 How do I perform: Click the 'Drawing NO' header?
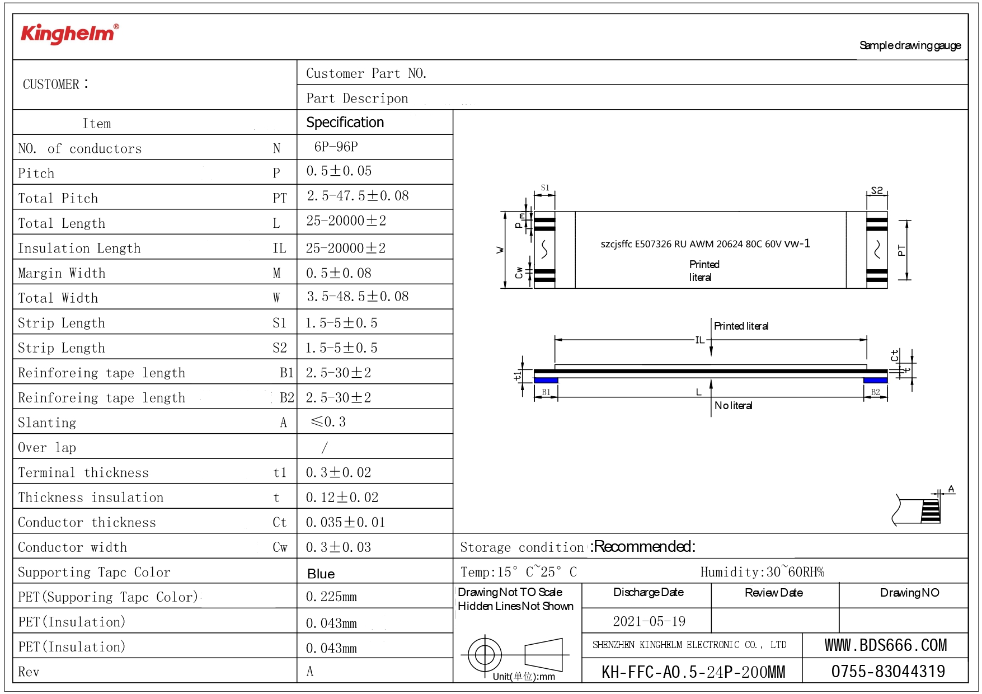click(x=910, y=593)
